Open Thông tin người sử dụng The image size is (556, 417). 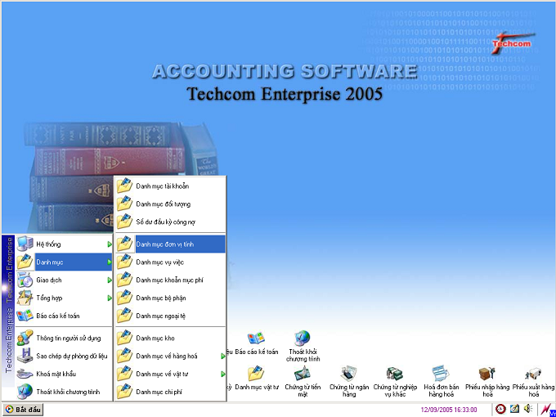64,339
